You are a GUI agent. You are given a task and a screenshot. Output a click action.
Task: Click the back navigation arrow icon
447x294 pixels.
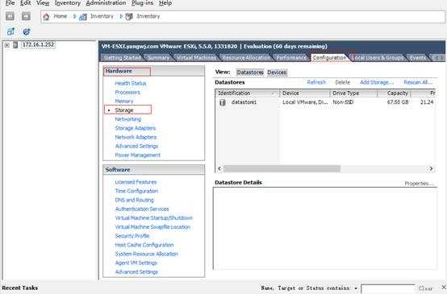pyautogui.click(x=10, y=16)
